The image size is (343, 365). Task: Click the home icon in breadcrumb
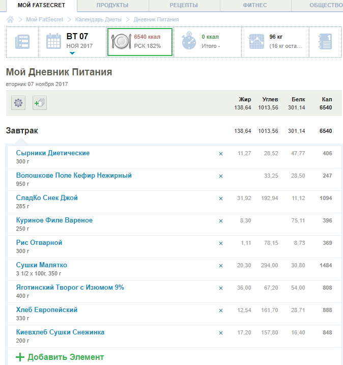click(10, 19)
